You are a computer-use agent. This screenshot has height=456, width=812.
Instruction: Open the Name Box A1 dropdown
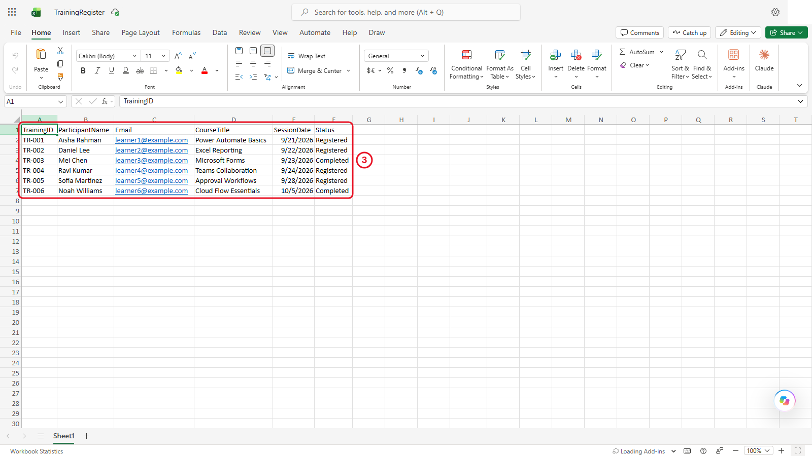tap(61, 101)
